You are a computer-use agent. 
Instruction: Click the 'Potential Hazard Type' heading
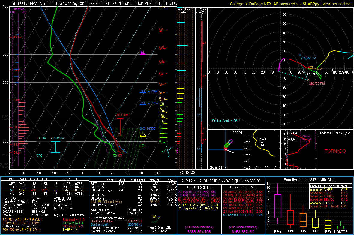[335, 133]
